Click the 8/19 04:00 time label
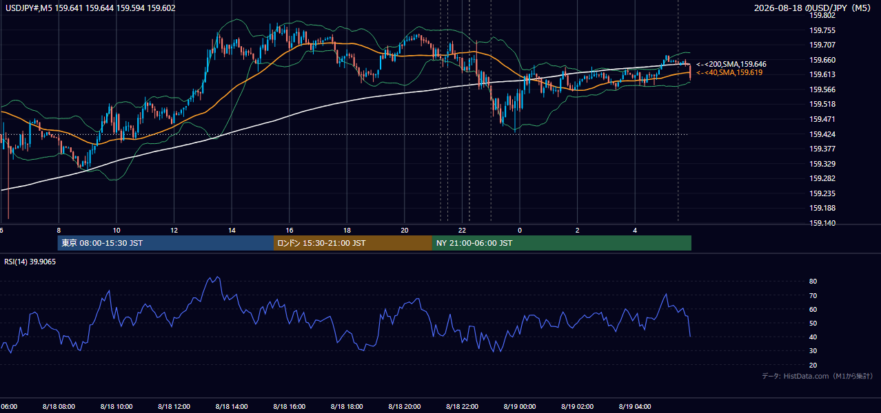The image size is (881, 413). pyautogui.click(x=635, y=407)
